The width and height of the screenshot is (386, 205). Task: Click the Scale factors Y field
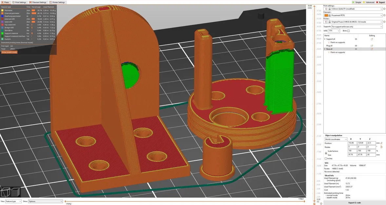[x=362, y=151]
